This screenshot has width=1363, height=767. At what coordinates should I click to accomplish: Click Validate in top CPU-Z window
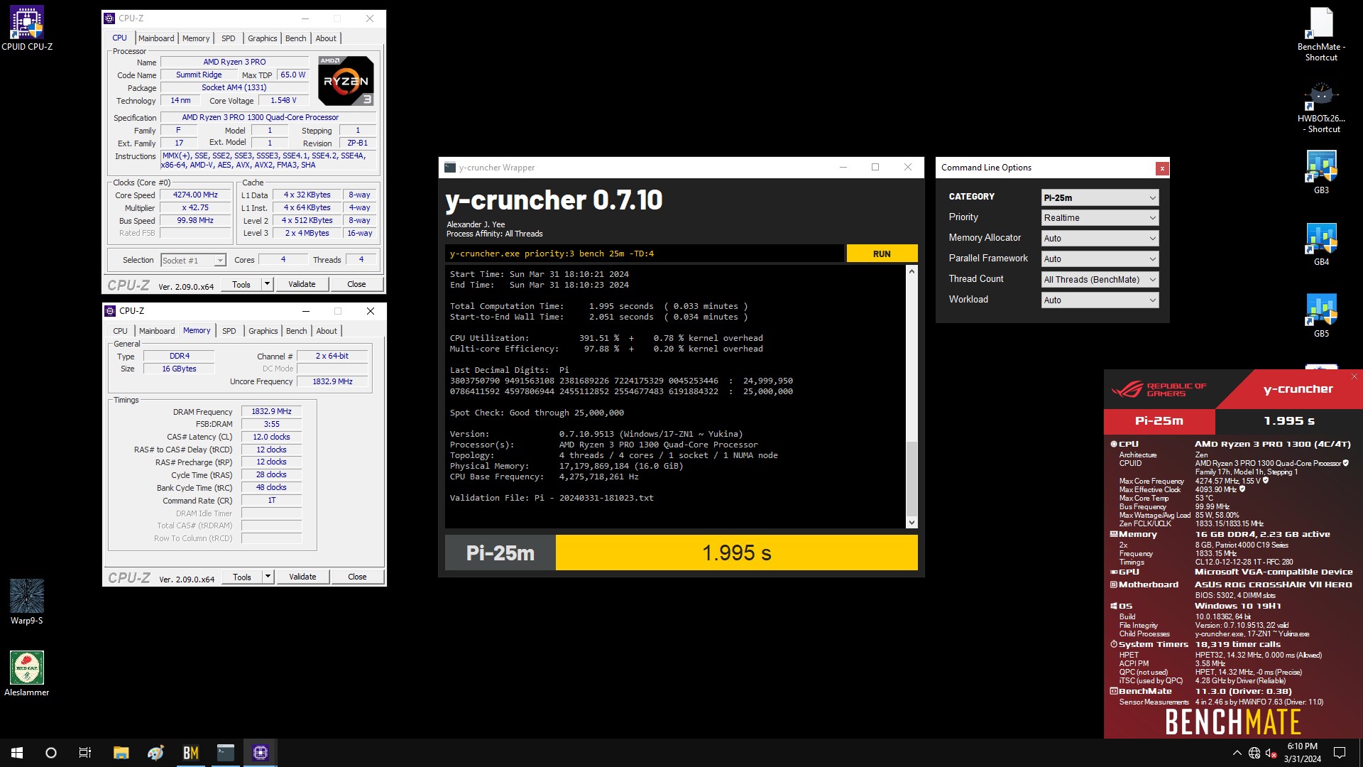[302, 284]
